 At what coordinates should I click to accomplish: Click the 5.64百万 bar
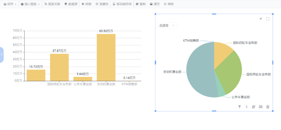(x=83, y=79)
